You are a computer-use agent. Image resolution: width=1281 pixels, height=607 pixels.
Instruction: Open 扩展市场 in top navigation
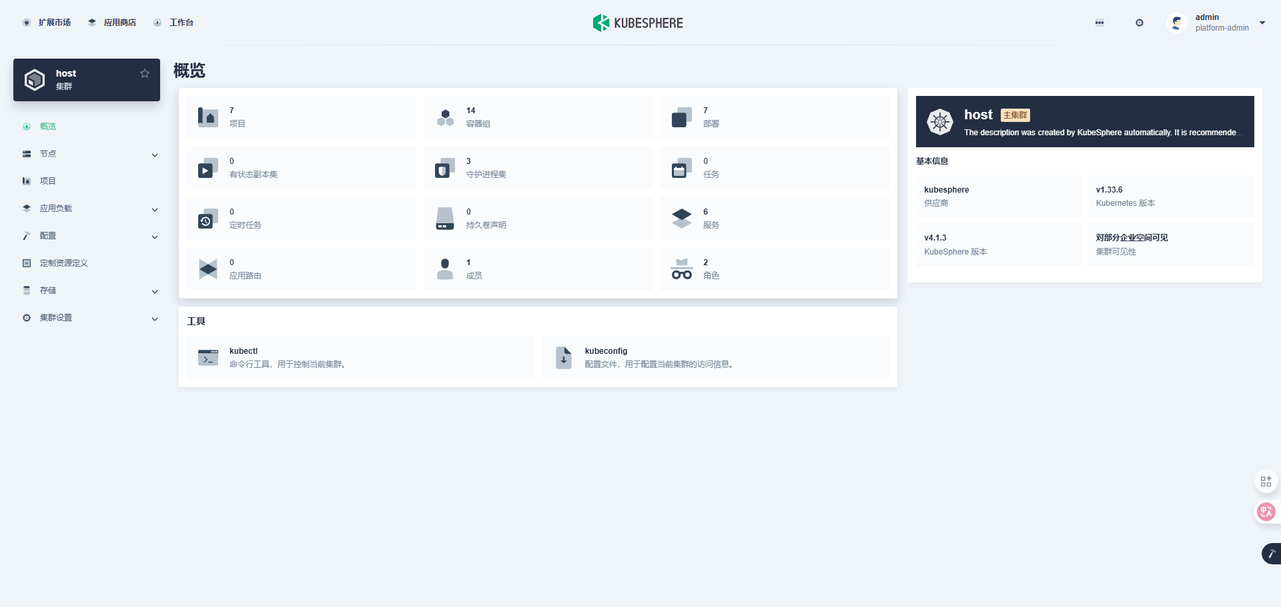pos(47,23)
